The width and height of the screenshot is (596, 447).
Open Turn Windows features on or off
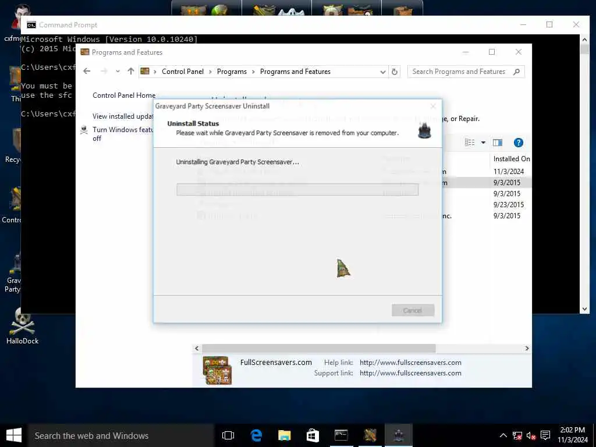123,134
